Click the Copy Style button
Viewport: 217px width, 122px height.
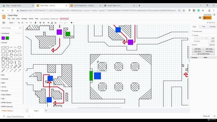(x=197, y=51)
